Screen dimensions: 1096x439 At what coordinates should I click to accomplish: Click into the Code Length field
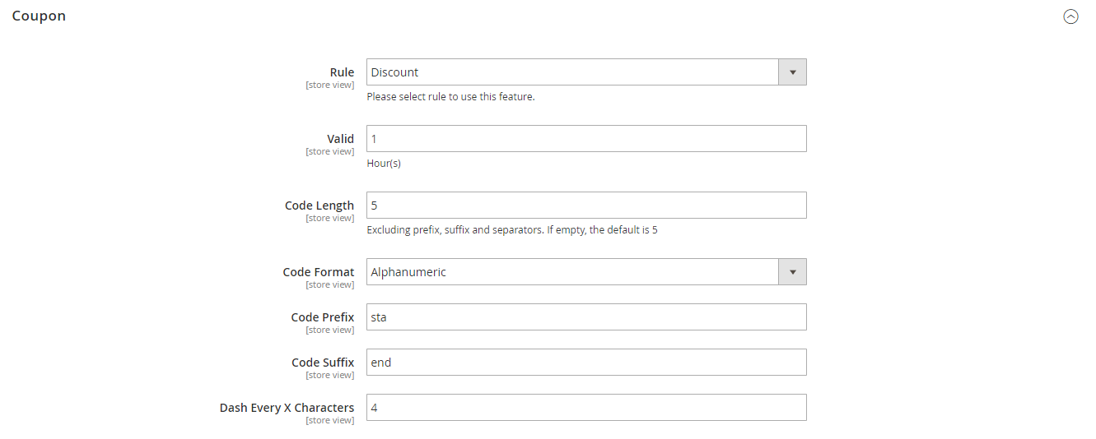pyautogui.click(x=585, y=206)
